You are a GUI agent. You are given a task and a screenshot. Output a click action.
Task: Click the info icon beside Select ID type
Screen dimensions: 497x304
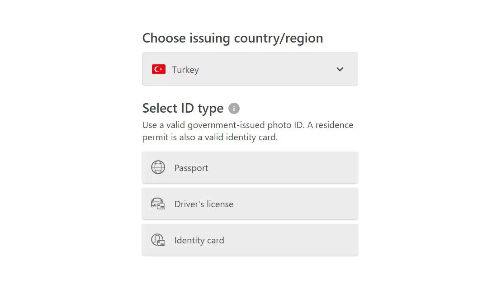(x=234, y=109)
